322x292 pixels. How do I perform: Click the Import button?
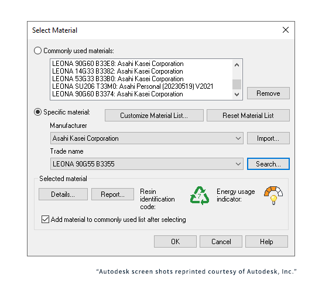[x=268, y=138]
